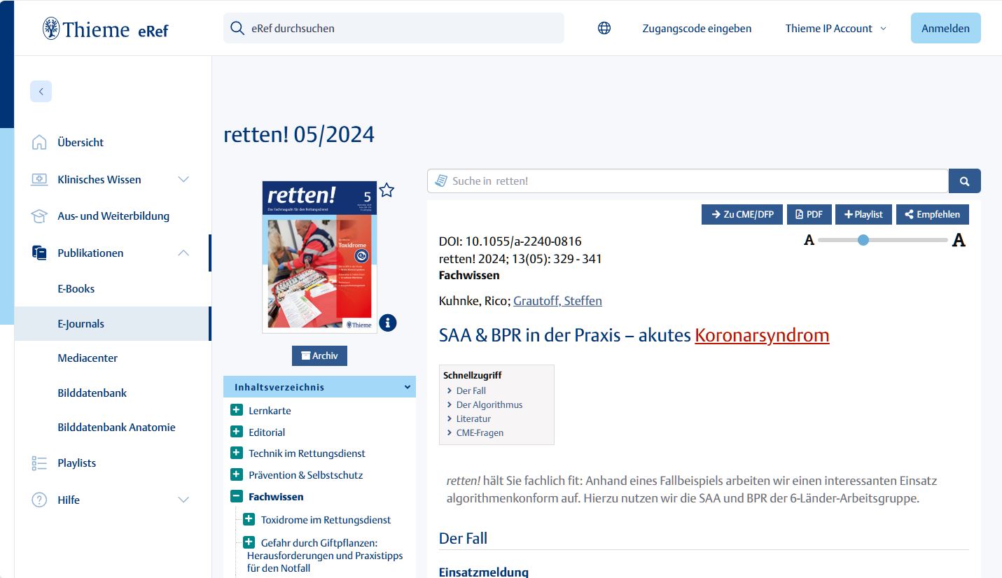Click the Suche in retten! field
Viewport: 1002px width, 578px height.
click(x=688, y=181)
